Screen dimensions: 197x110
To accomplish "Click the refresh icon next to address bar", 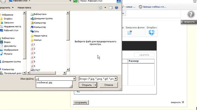I will coord(75,1).
